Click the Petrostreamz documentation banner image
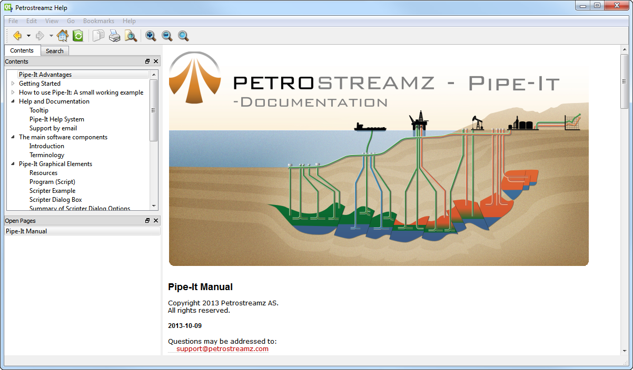Screen dimensions: 633x370 point(379,158)
